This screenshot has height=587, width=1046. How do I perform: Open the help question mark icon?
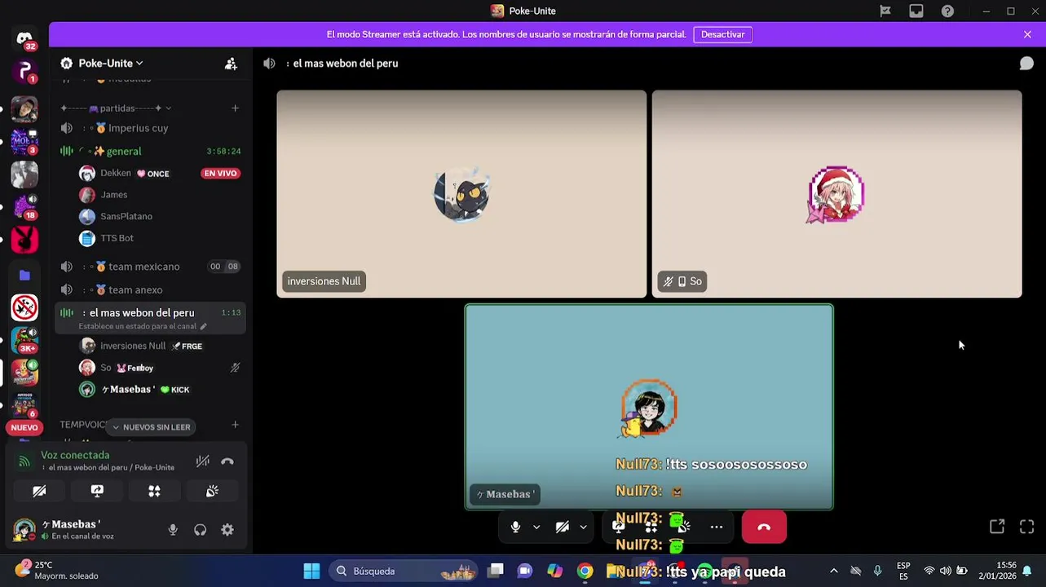(947, 11)
